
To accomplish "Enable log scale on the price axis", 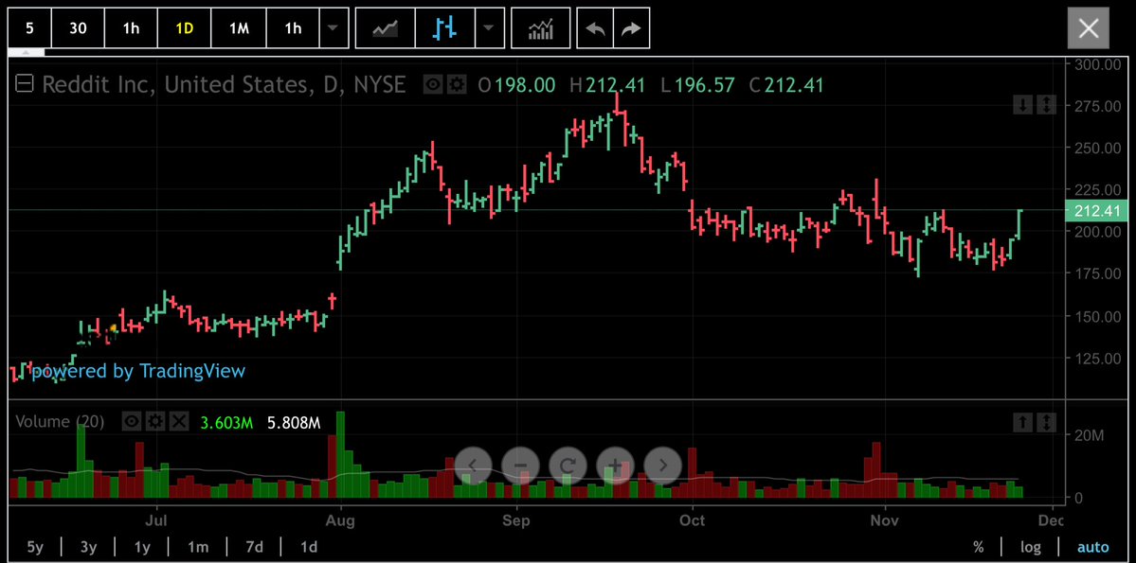I will 1030,547.
